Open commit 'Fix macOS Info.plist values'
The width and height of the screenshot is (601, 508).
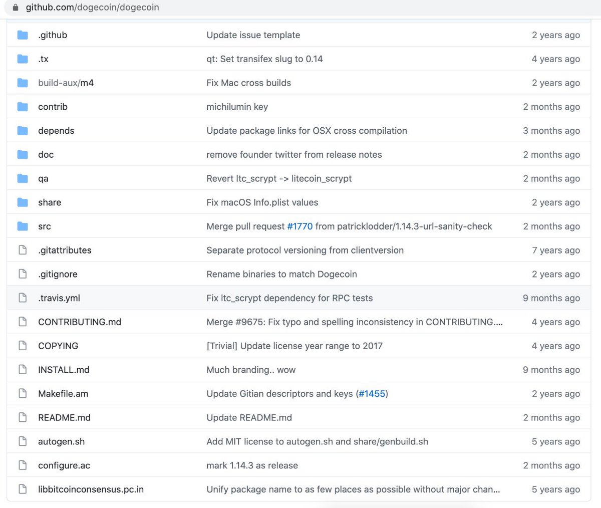[262, 202]
